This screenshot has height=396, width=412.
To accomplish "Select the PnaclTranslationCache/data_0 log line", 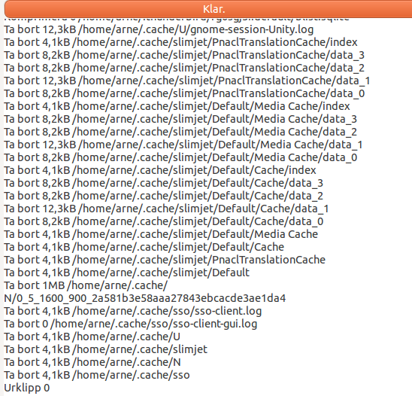I will pos(184,93).
